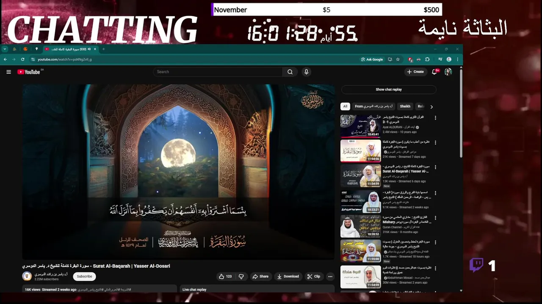
Task: Activate the YouTube video browser tab
Action: [71, 49]
